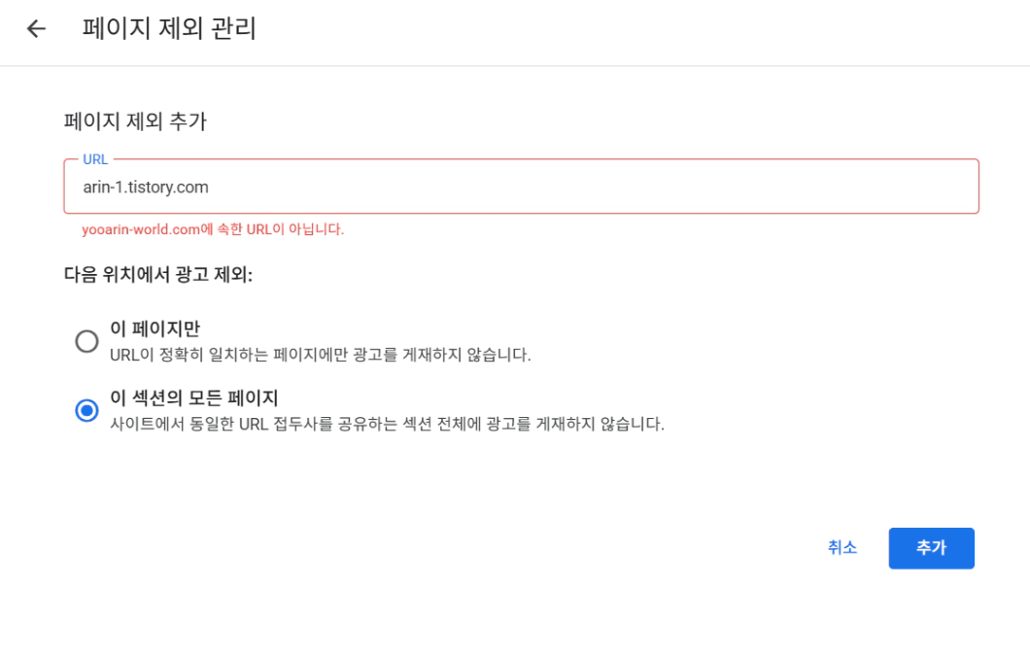The width and height of the screenshot is (1030, 655).
Task: Click the 취소 button
Action: (841, 548)
